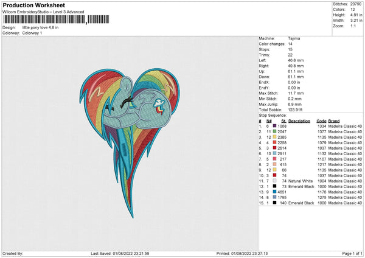Pick the red swatch beside 2614 stitches
This screenshot has height=258, width=365.
275,148
